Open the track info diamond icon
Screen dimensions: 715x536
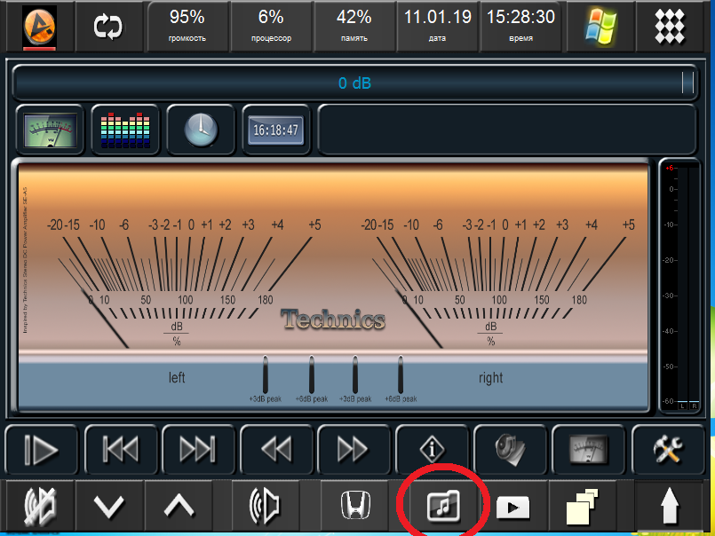click(432, 450)
